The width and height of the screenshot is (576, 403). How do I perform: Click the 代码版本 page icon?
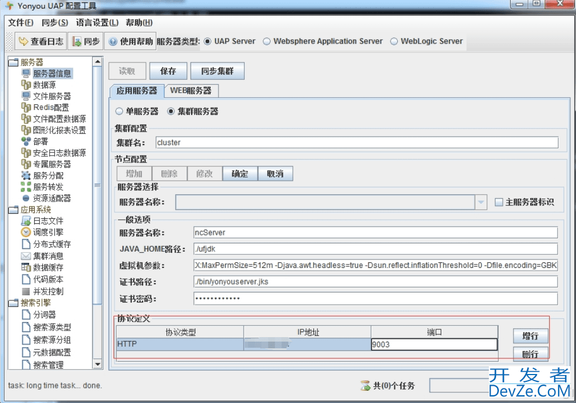(26, 279)
